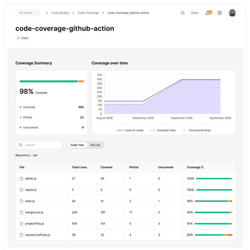250x250 pixels.
Task: Click the chevron before code-coverage-github-action breadcrumb
Action: [x=103, y=13]
